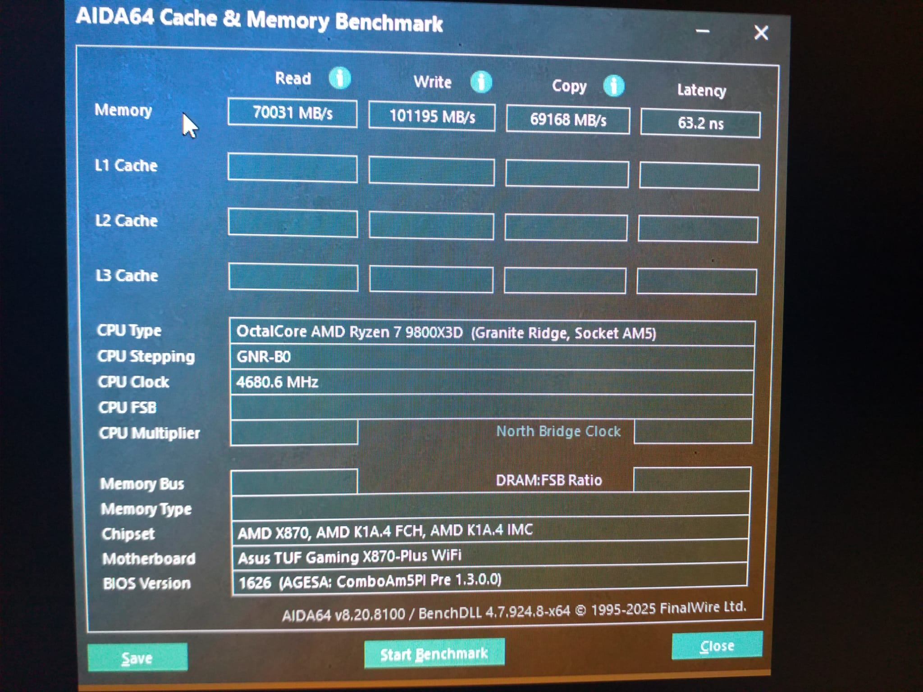Click the L3 Cache row label

(127, 275)
